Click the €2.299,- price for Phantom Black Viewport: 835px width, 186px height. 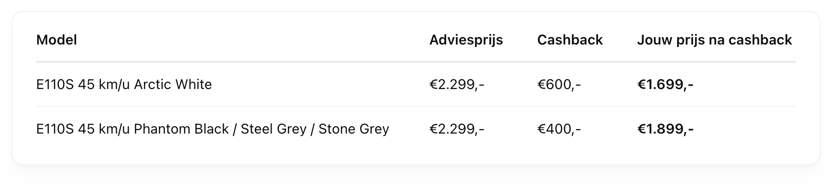click(x=457, y=129)
